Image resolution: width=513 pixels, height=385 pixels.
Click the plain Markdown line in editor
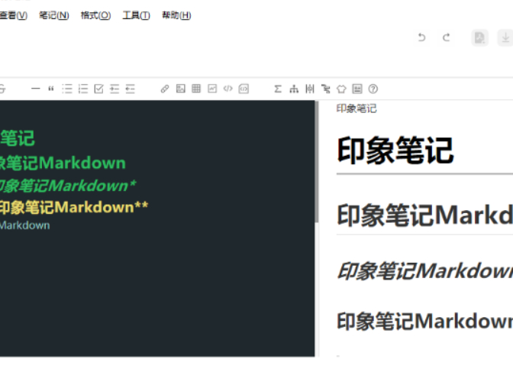coord(24,225)
